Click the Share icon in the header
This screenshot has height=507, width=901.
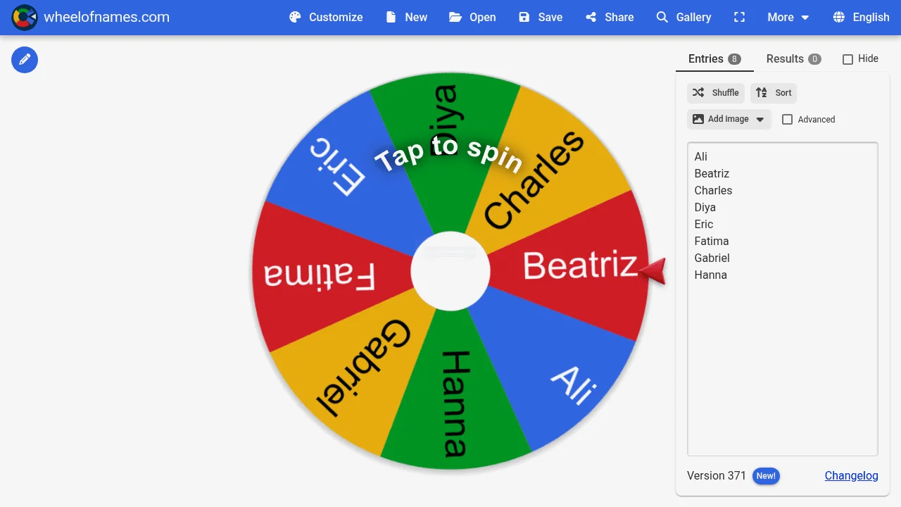pyautogui.click(x=591, y=18)
